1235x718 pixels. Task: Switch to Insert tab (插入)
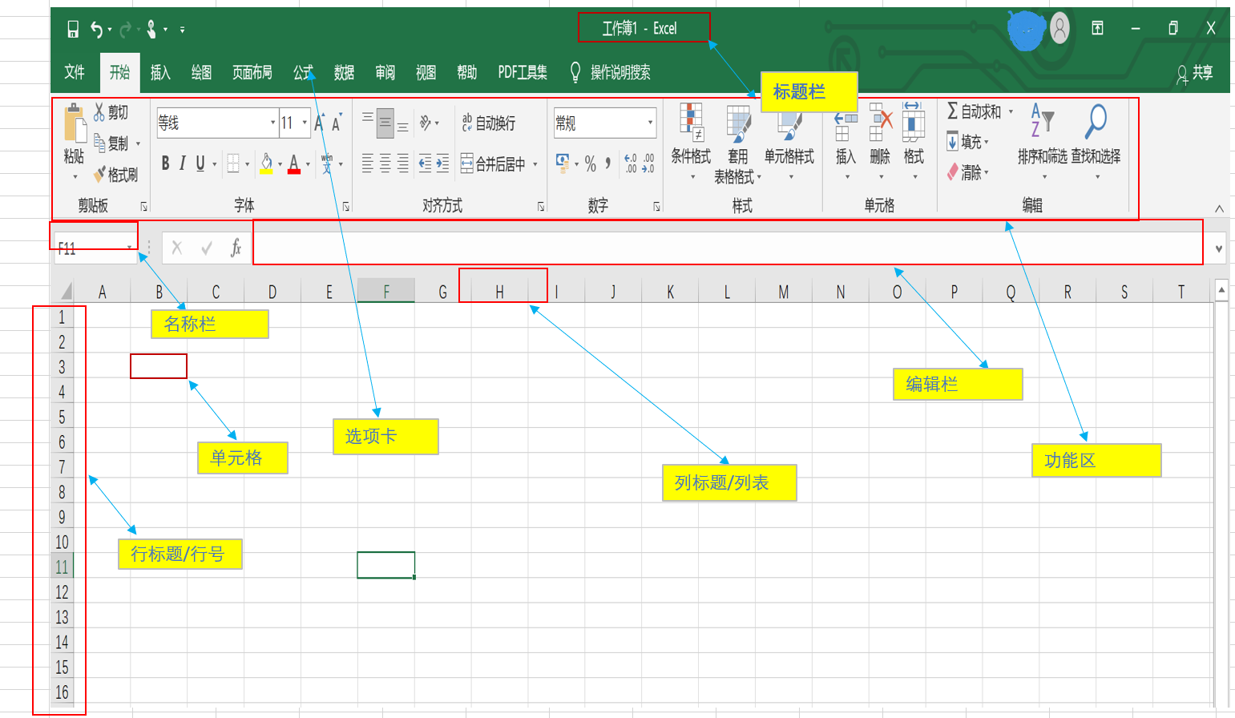coord(160,72)
